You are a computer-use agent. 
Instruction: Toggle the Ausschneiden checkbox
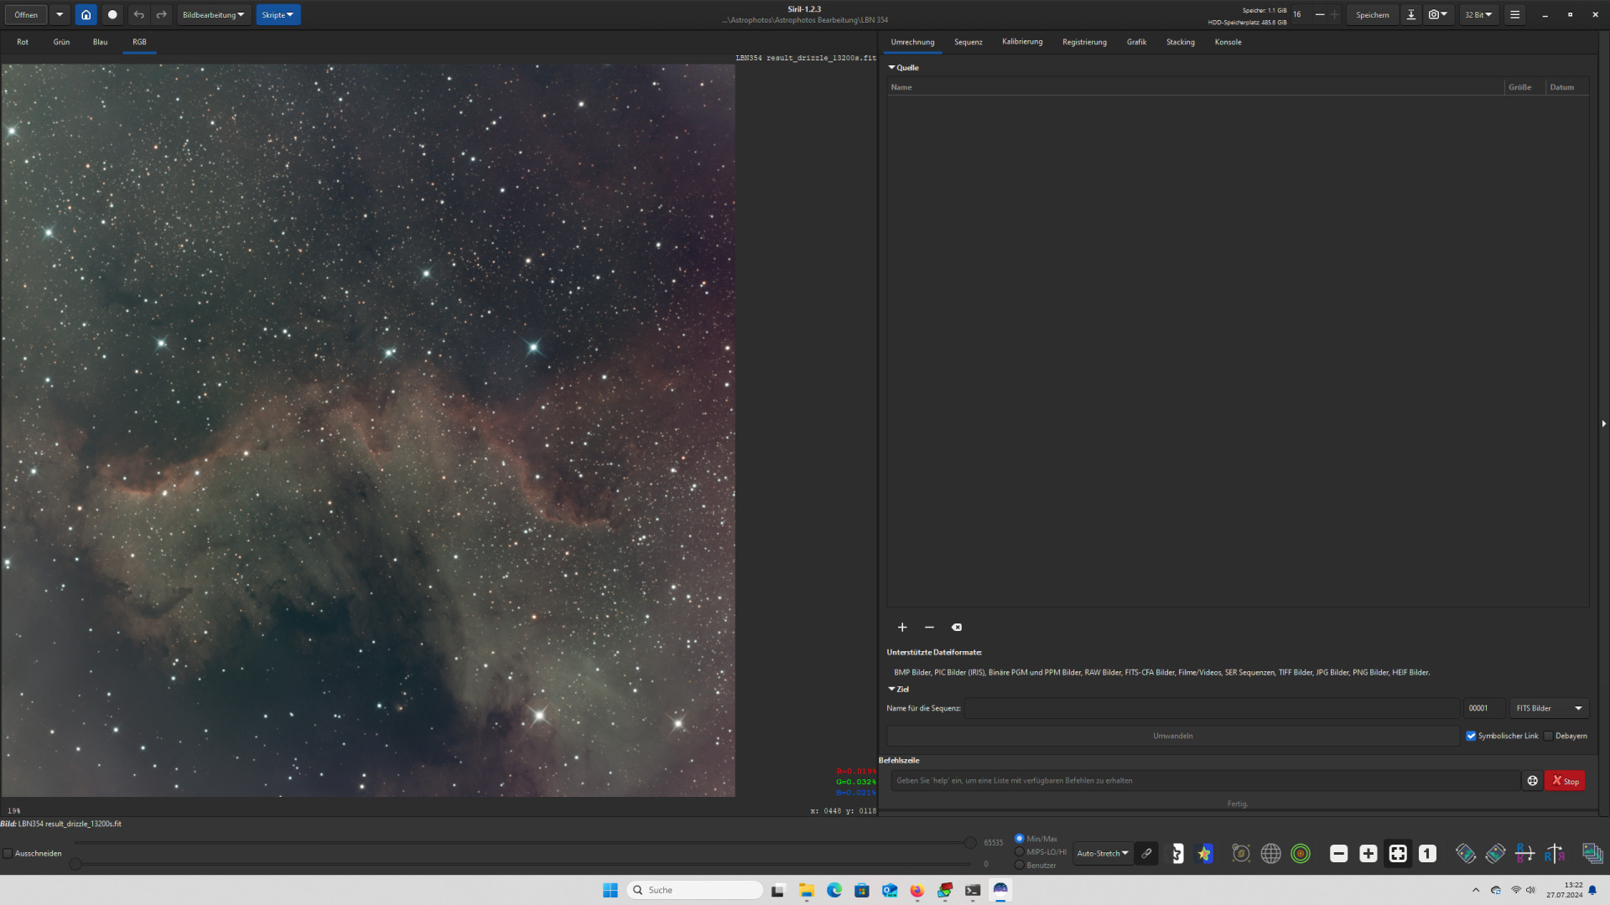pos(8,853)
